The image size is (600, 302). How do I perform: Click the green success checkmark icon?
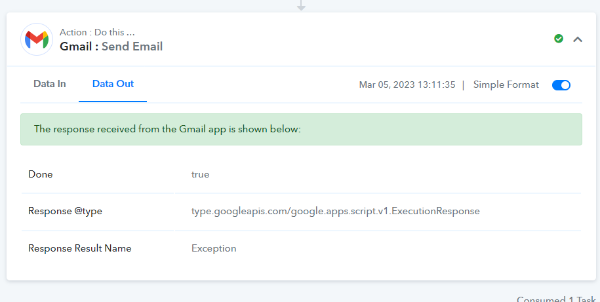(559, 39)
